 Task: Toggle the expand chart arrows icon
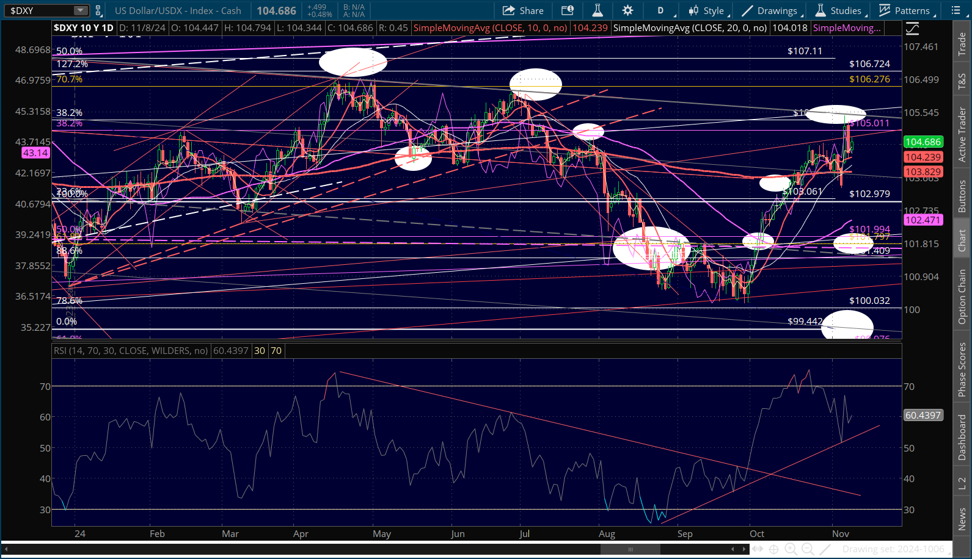(758, 549)
